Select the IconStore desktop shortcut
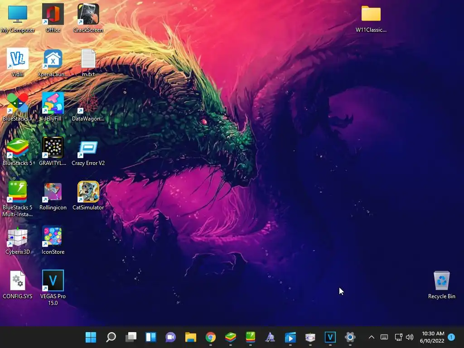 click(53, 240)
